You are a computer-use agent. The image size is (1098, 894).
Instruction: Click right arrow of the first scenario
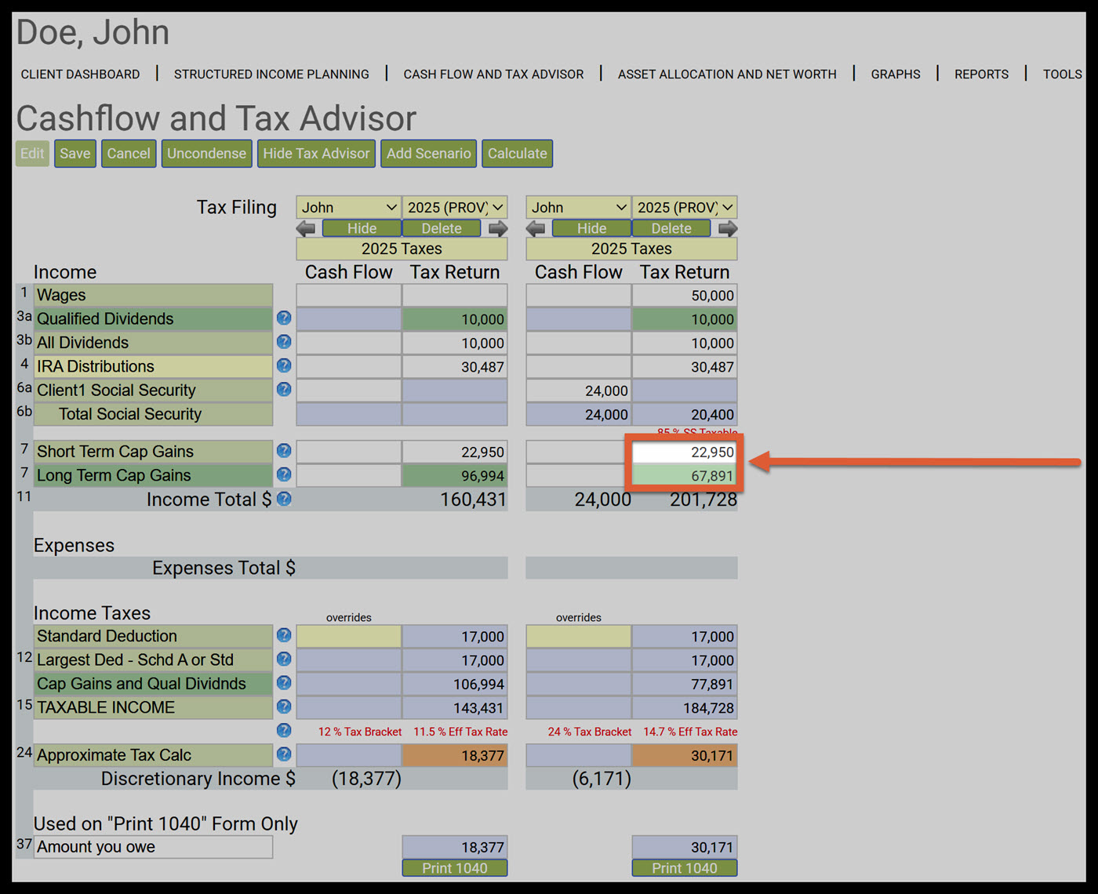tap(498, 228)
